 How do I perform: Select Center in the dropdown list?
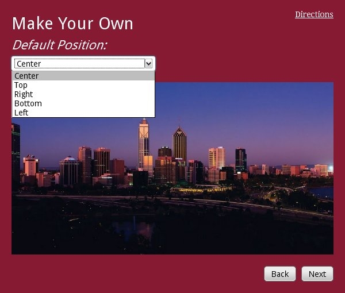click(83, 76)
